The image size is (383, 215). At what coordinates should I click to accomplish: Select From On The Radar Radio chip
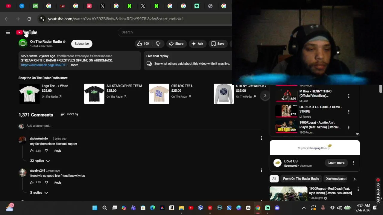pyautogui.click(x=301, y=179)
